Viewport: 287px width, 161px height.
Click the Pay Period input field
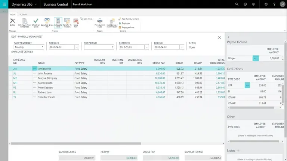99,47
